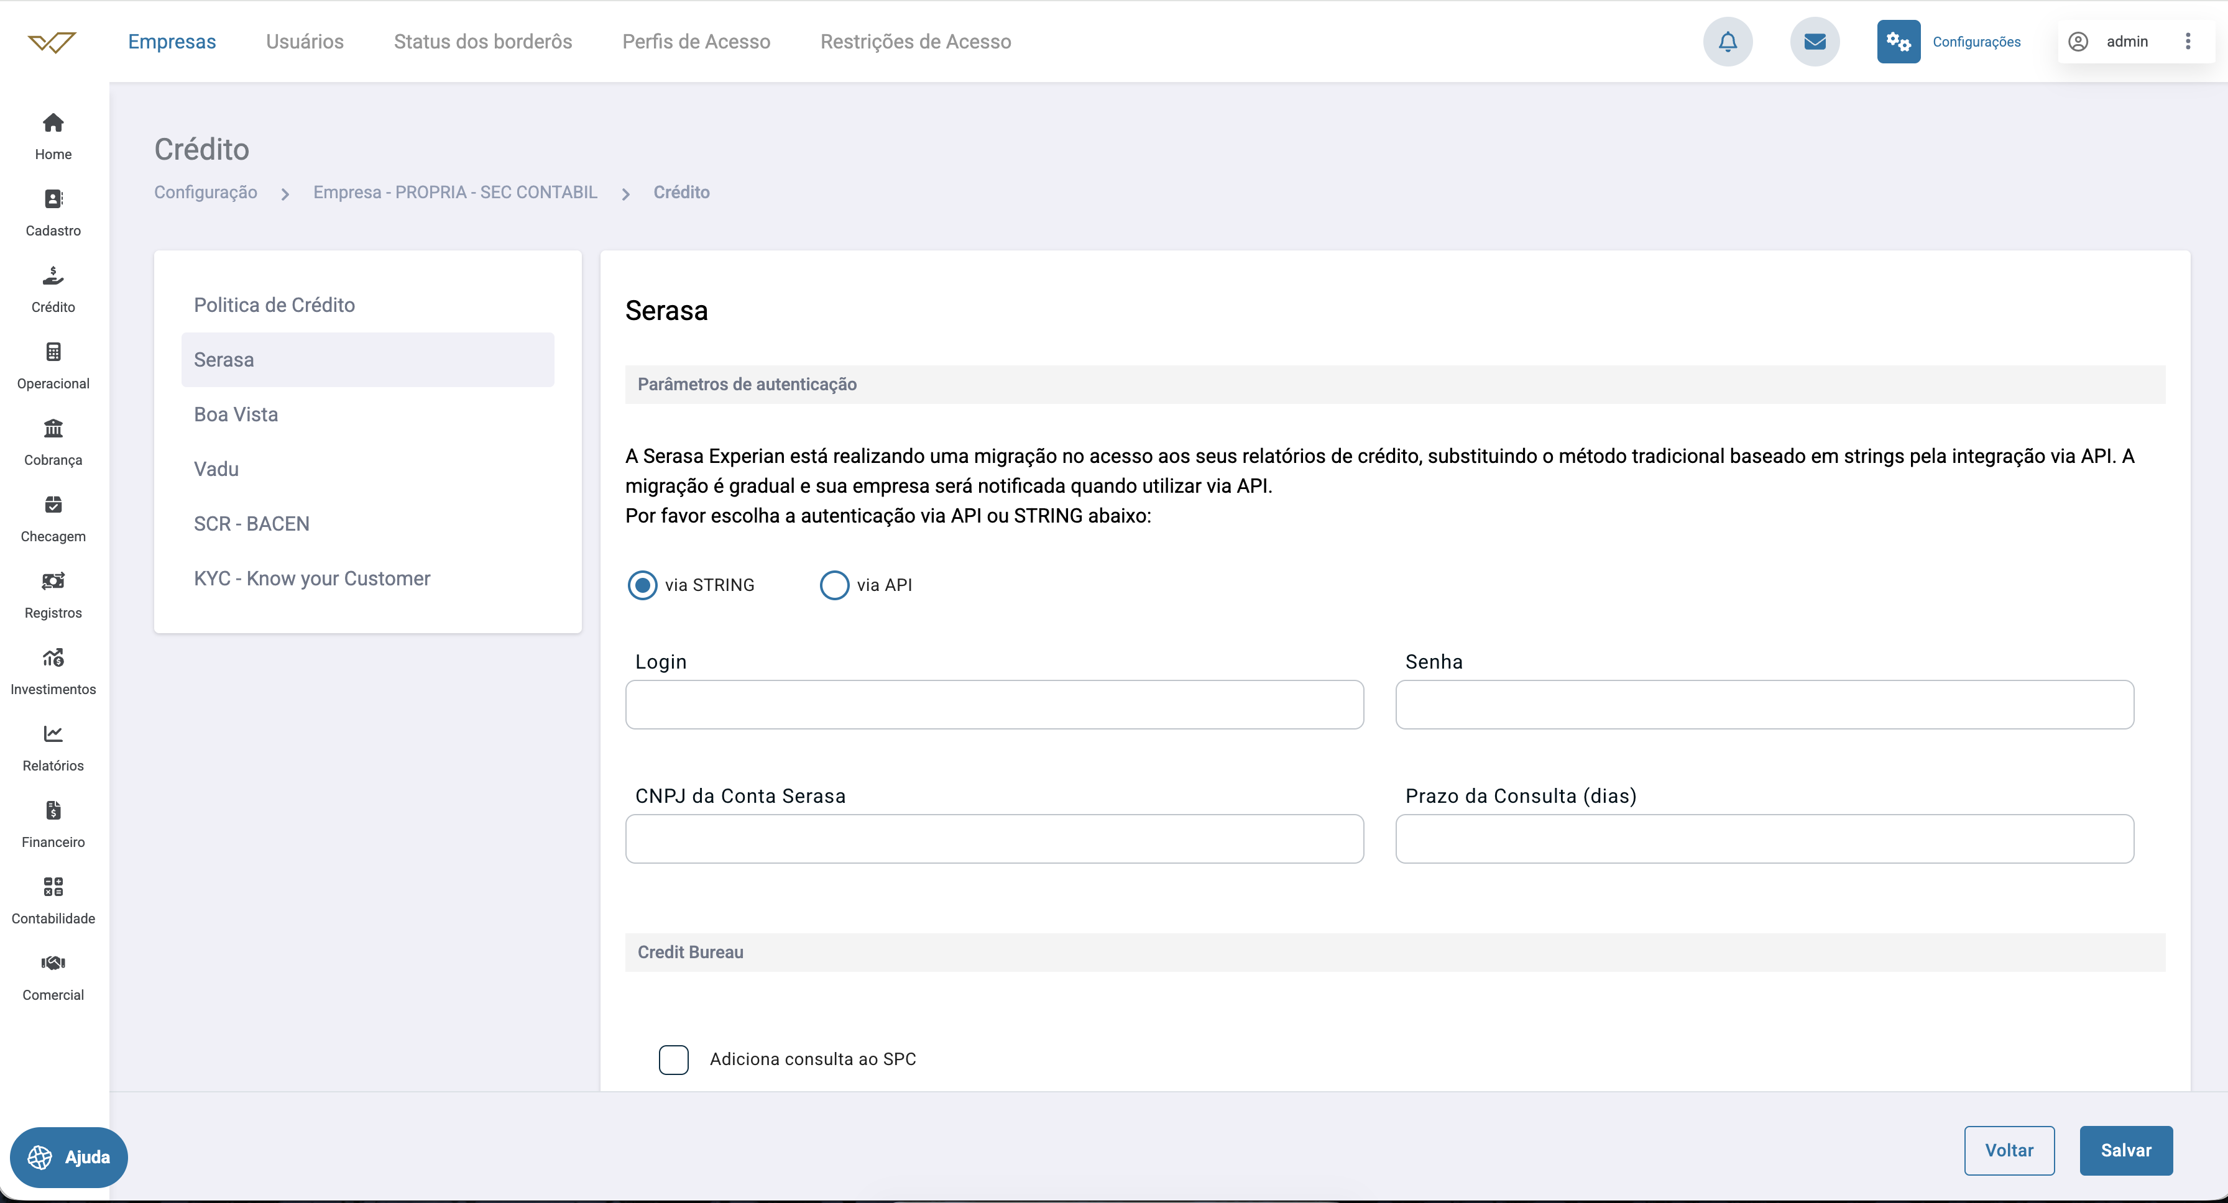Click the Voltar button

pyautogui.click(x=2009, y=1150)
